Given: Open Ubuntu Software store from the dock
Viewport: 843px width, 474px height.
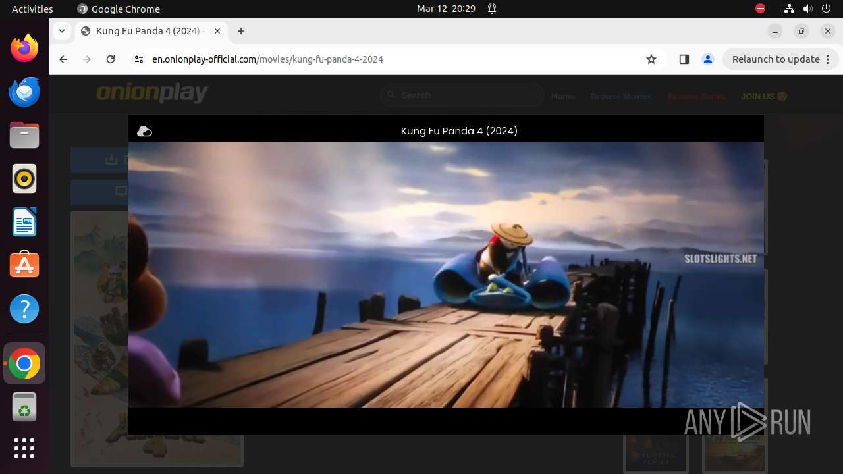Looking at the screenshot, I should pos(24,266).
